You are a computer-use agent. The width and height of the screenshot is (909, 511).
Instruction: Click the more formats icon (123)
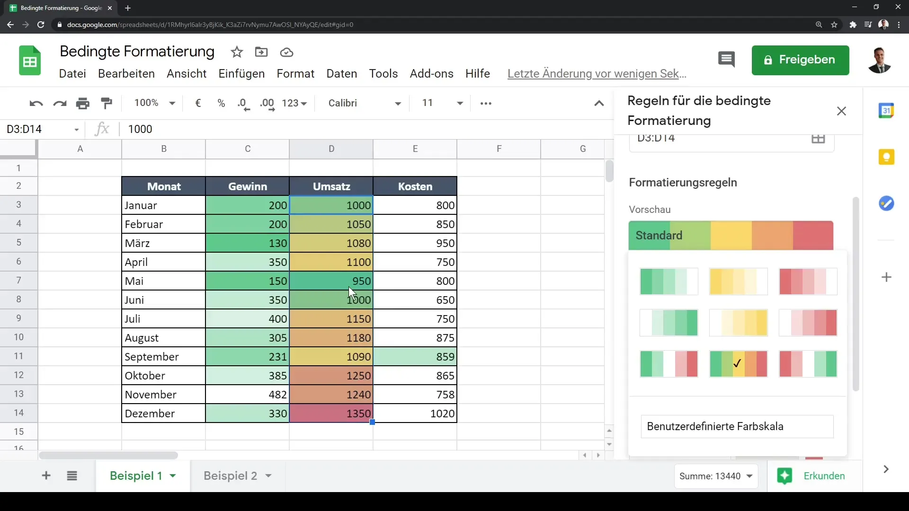(x=294, y=103)
